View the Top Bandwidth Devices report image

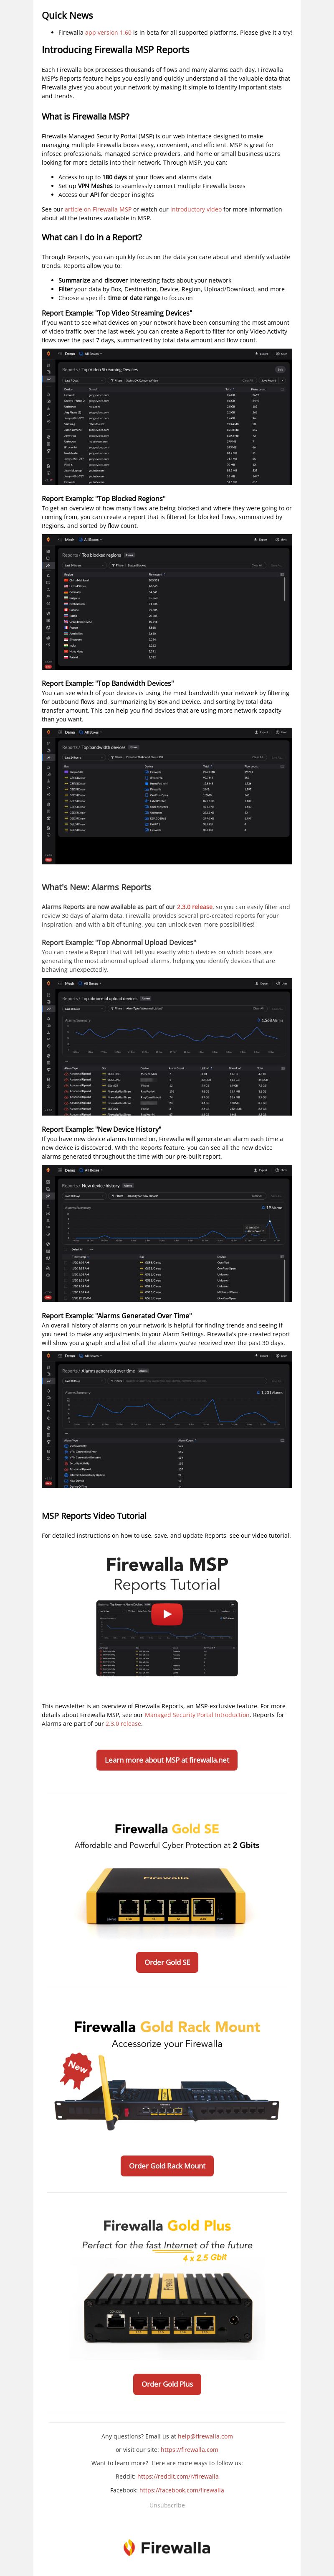coord(167,796)
